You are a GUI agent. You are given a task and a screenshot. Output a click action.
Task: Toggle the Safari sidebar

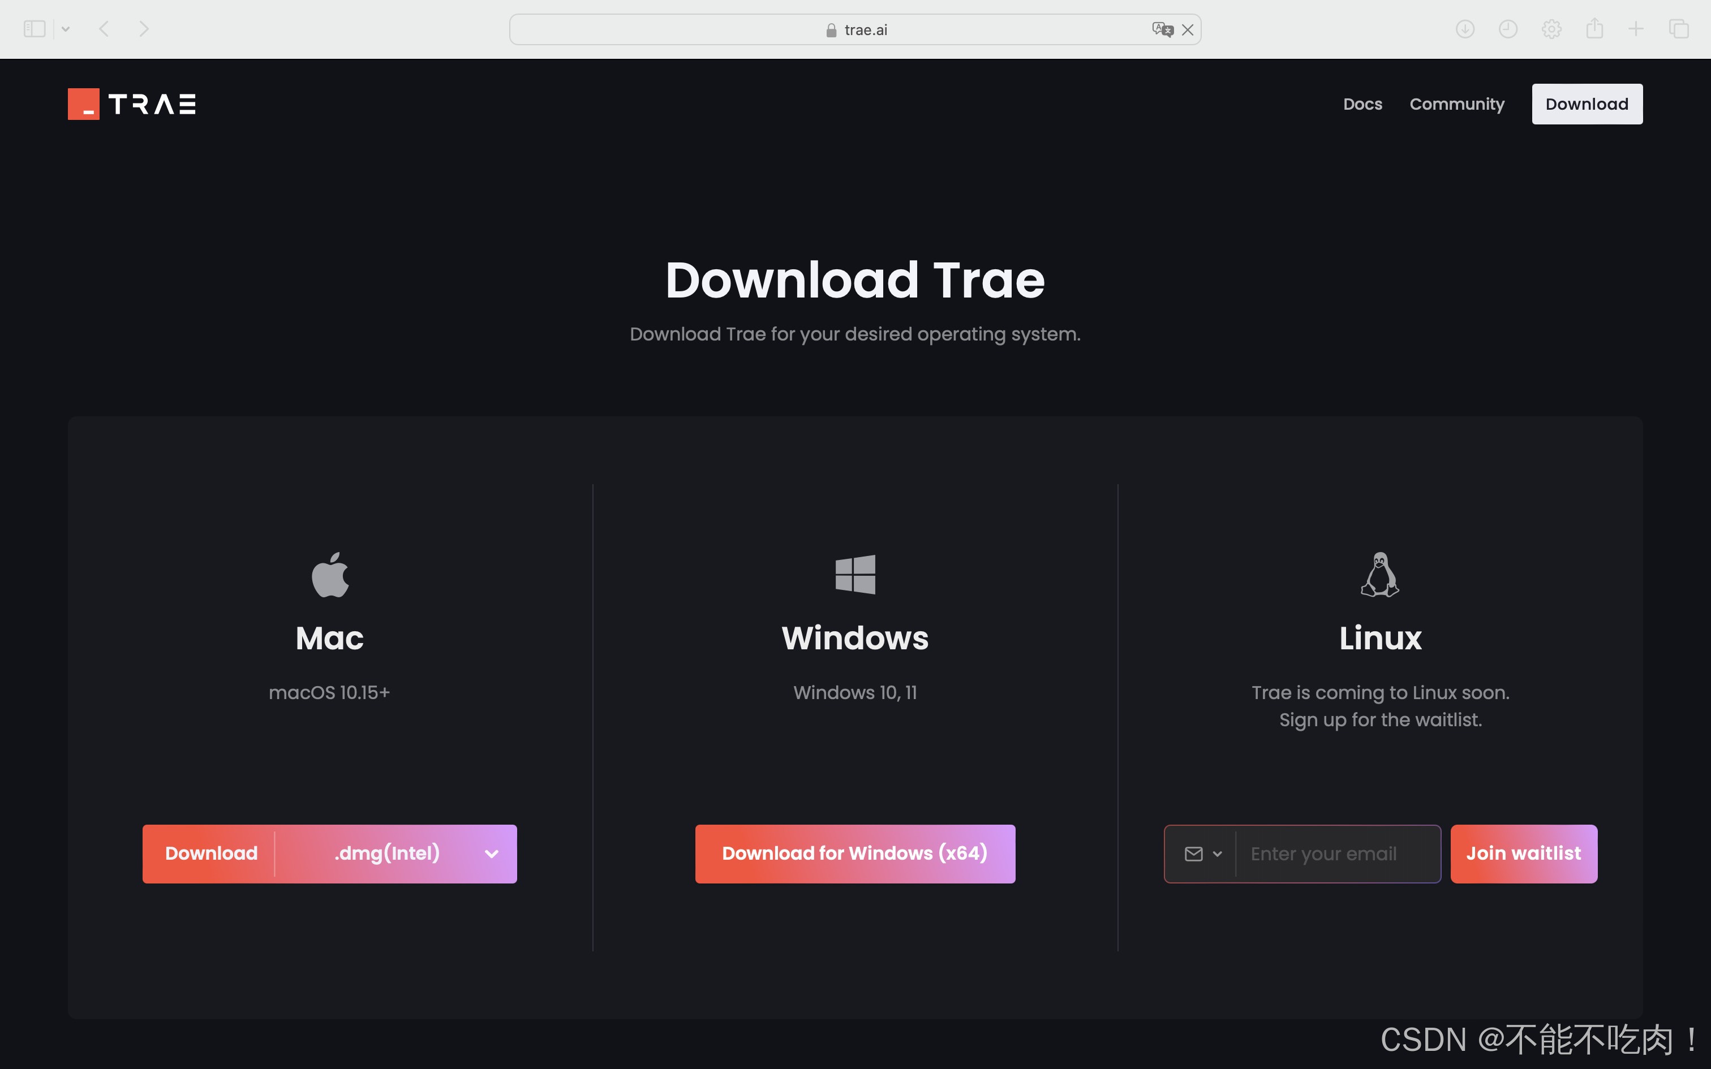point(34,29)
